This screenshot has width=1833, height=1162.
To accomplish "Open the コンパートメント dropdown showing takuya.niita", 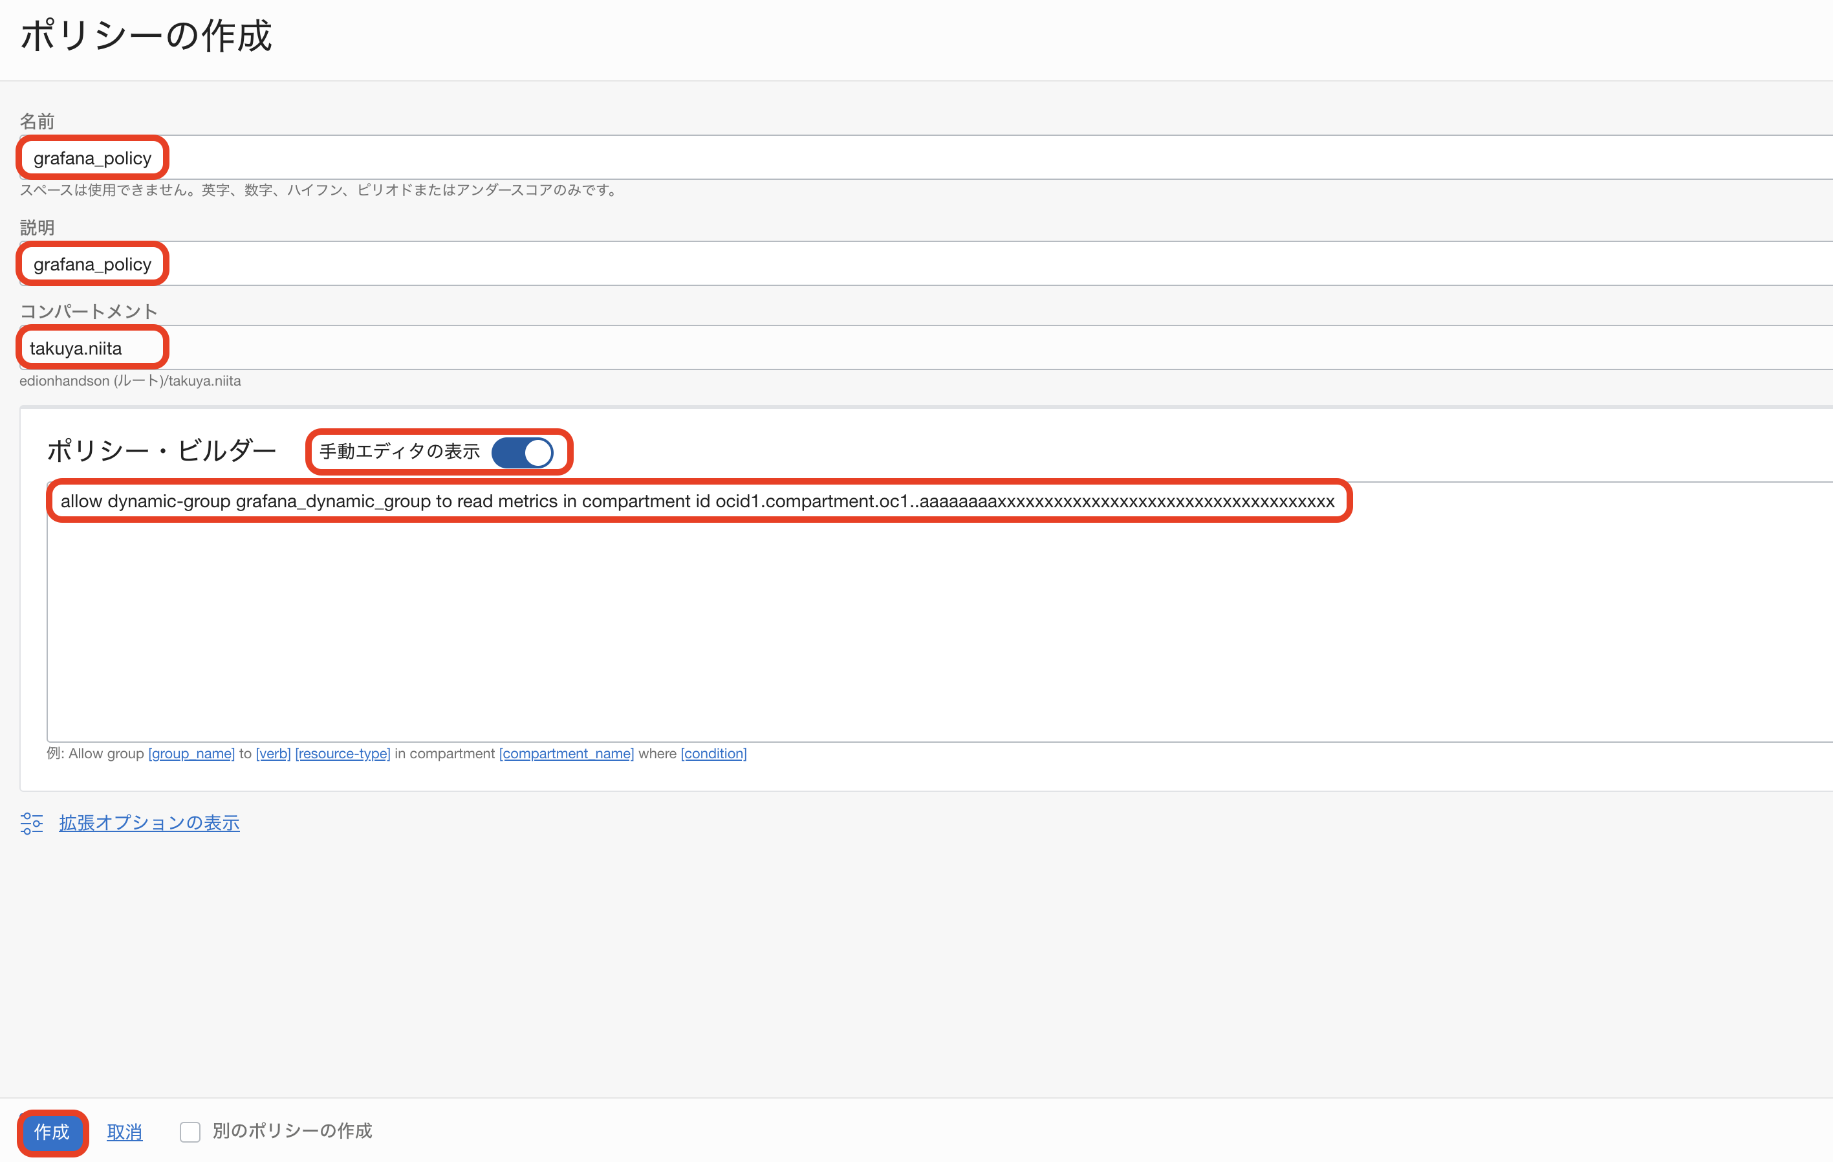I will [x=913, y=348].
